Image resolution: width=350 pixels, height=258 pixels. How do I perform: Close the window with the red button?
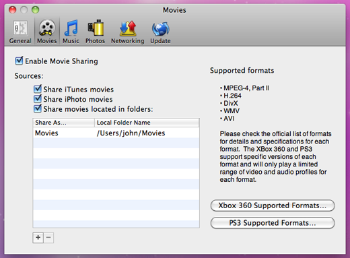coord(13,10)
